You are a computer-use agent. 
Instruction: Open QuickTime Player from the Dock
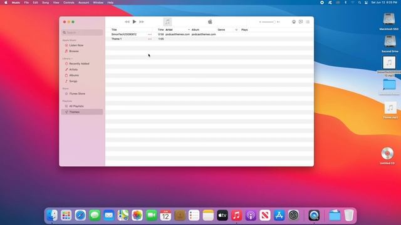314,215
